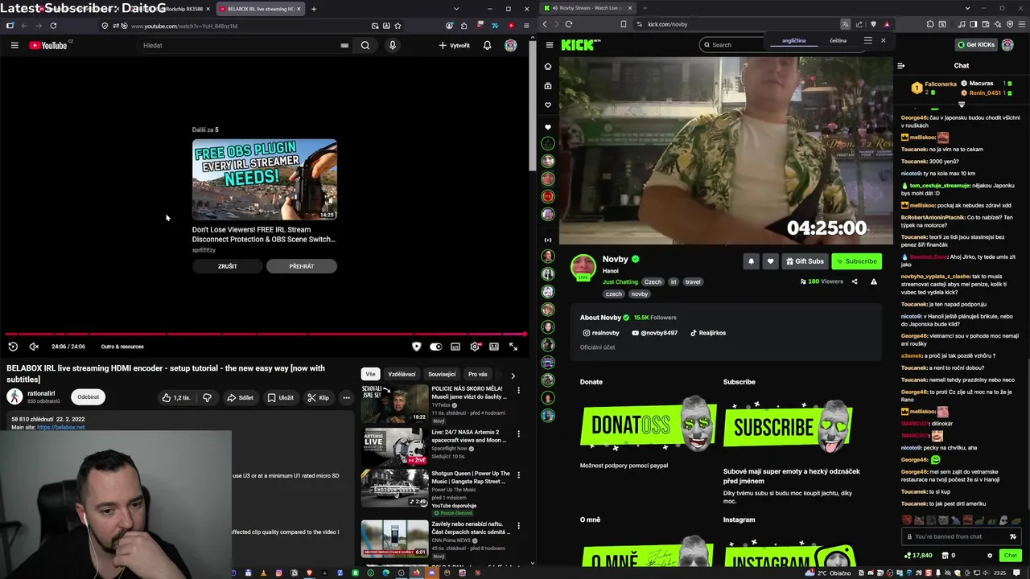Open more actions ellipsis under video
This screenshot has height=579, width=1030.
pyautogui.click(x=346, y=397)
